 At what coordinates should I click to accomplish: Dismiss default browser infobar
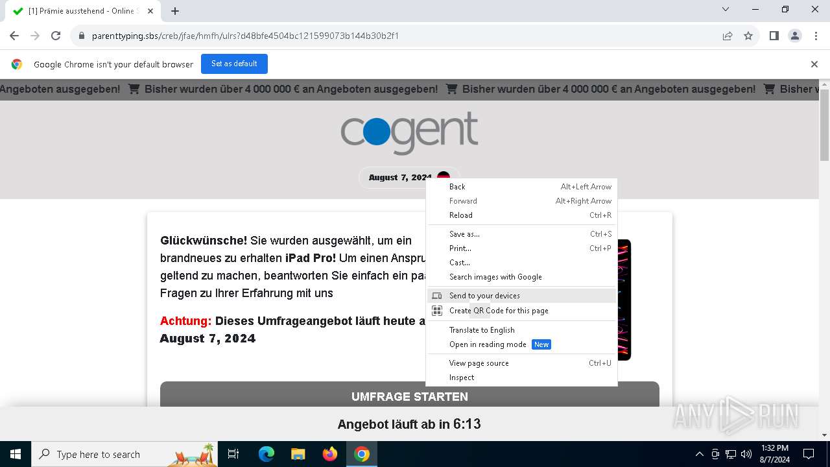click(x=814, y=64)
